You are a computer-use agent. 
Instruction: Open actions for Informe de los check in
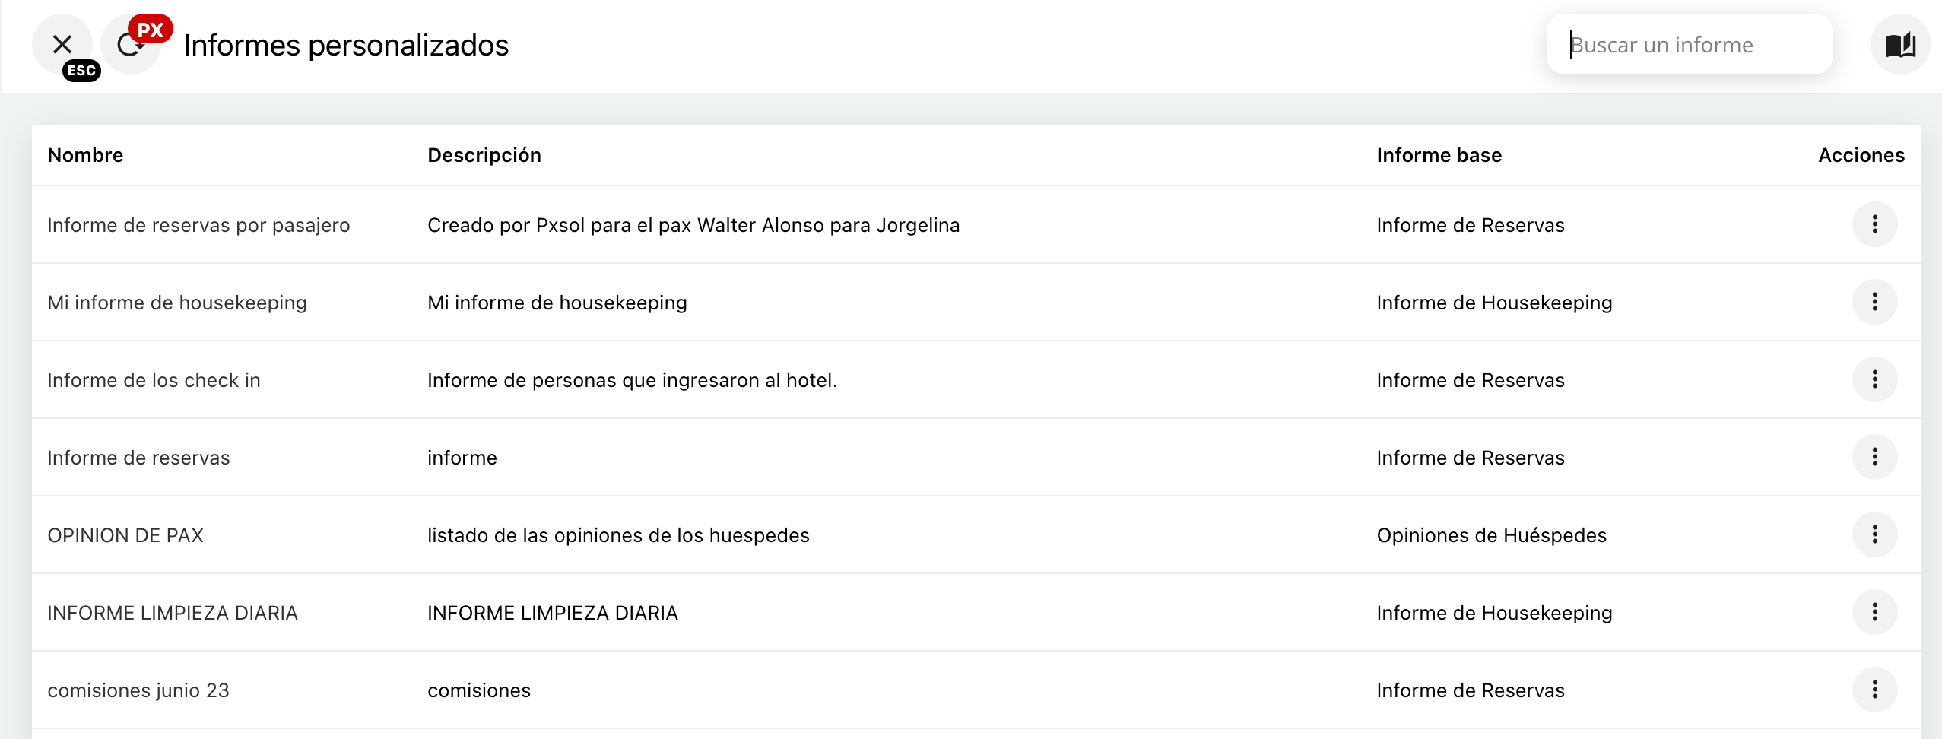[x=1875, y=379]
